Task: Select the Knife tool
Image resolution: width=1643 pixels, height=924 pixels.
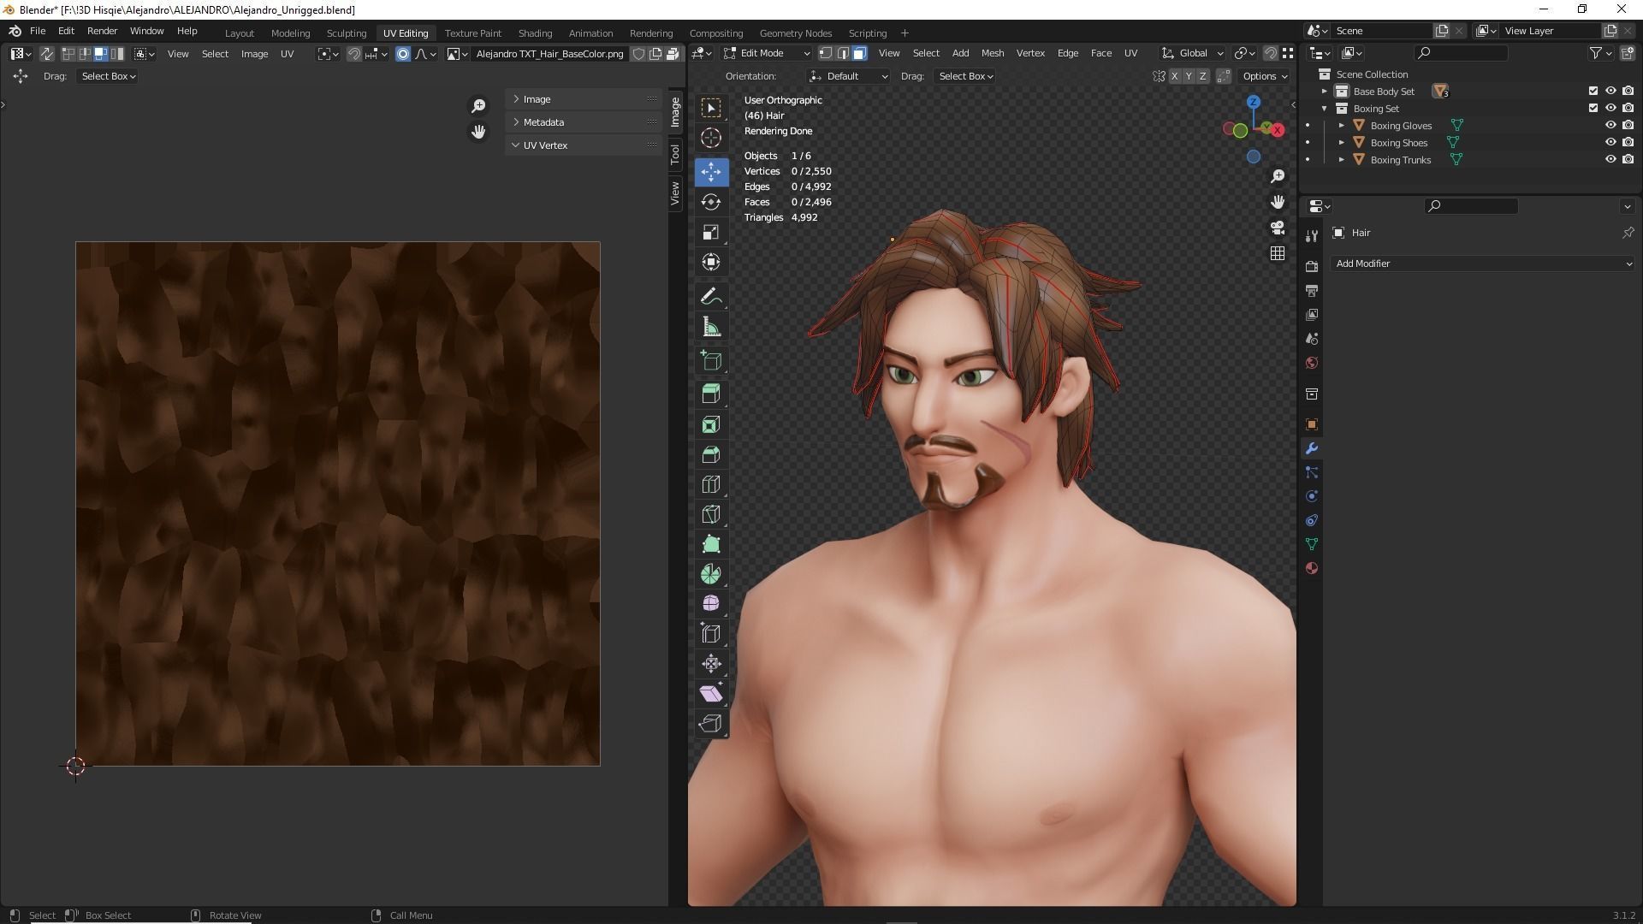Action: [x=711, y=514]
